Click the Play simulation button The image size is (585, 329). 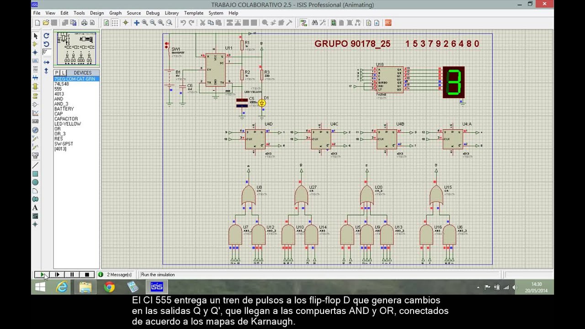(x=42, y=275)
